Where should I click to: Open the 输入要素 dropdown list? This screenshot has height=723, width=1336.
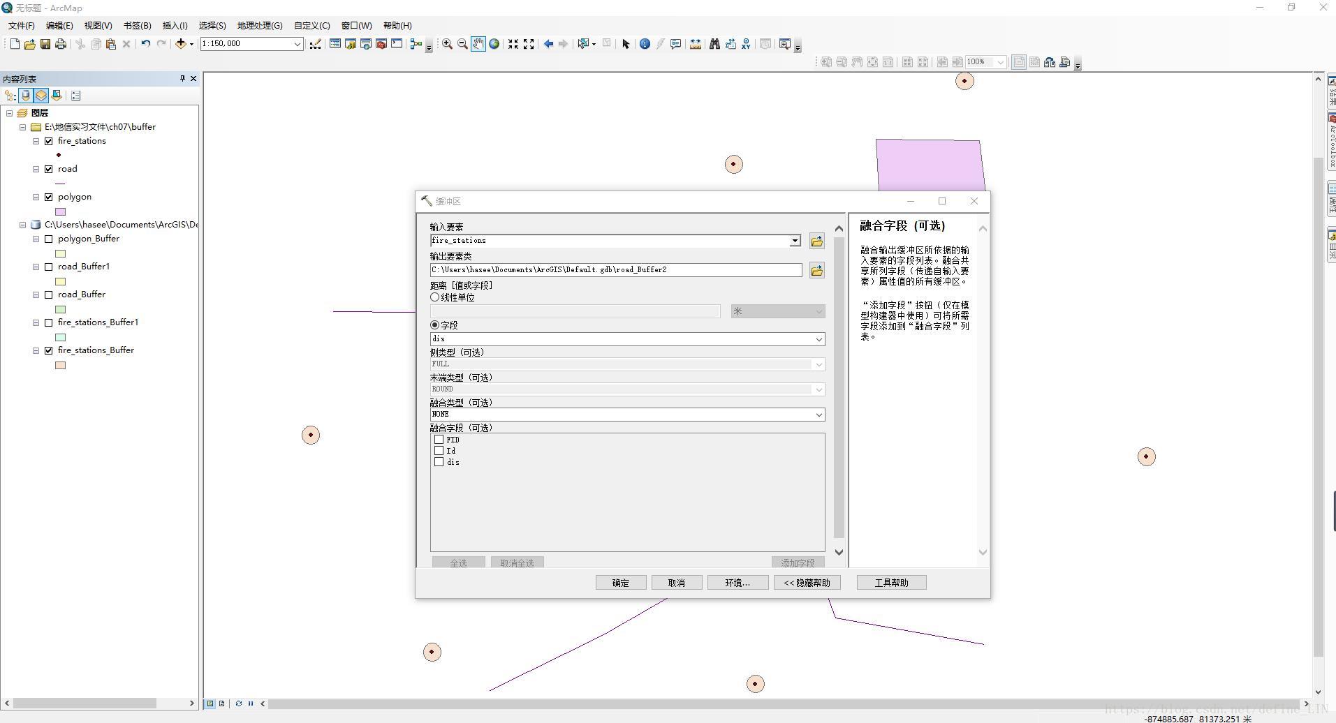coord(795,241)
